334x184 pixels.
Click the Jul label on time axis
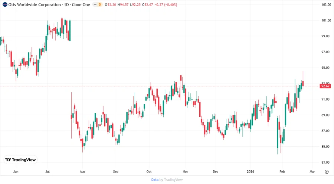(48, 171)
